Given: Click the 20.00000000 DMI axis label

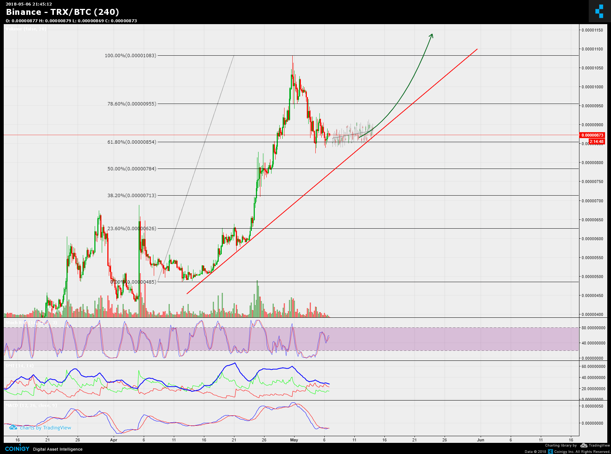Looking at the screenshot, I should coord(593,389).
